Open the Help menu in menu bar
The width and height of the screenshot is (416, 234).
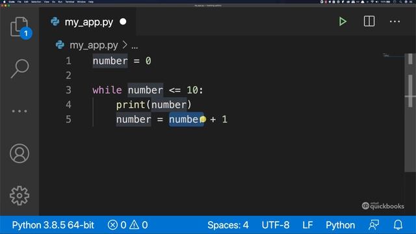point(91,2)
